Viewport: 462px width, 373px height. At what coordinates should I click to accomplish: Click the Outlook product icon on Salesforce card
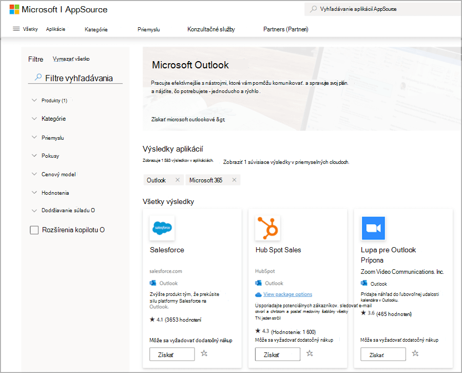(x=152, y=283)
